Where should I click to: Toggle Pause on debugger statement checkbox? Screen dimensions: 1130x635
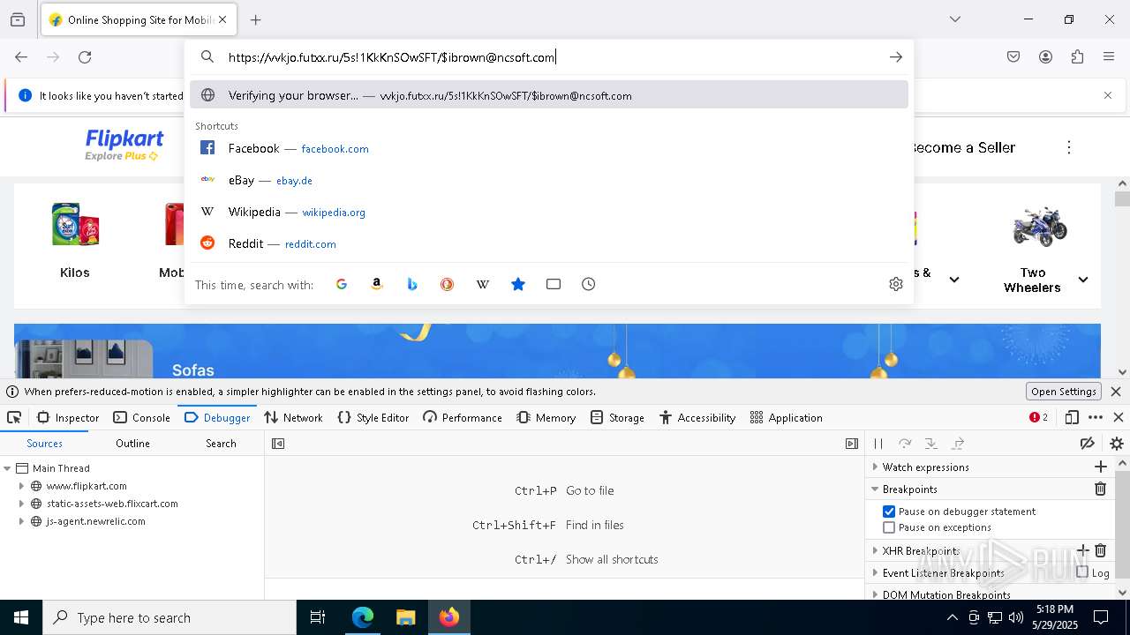pos(889,512)
